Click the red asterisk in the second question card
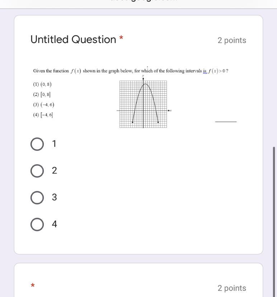Image resolution: width=277 pixels, height=297 pixels. point(33,285)
